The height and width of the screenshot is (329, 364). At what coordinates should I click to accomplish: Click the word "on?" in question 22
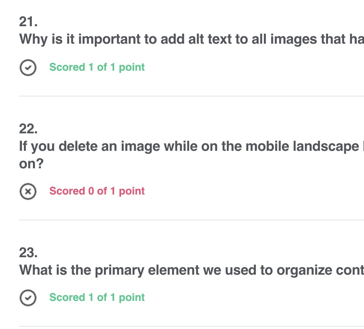(x=31, y=164)
